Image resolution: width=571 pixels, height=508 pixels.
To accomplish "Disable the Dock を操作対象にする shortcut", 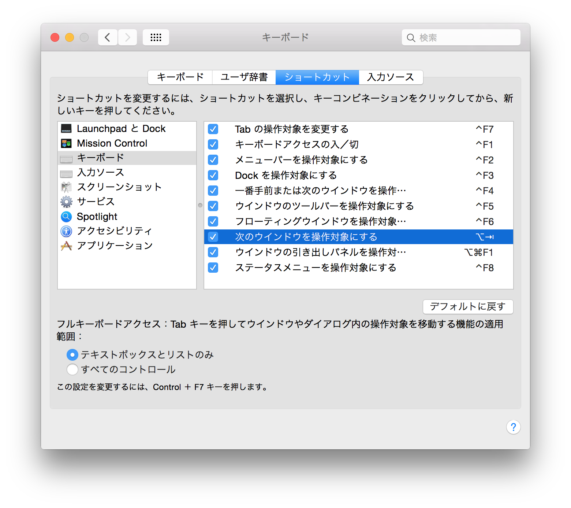I will tap(213, 175).
